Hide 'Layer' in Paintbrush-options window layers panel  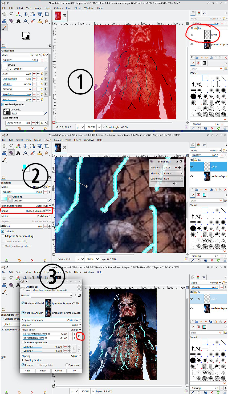pos(192,35)
